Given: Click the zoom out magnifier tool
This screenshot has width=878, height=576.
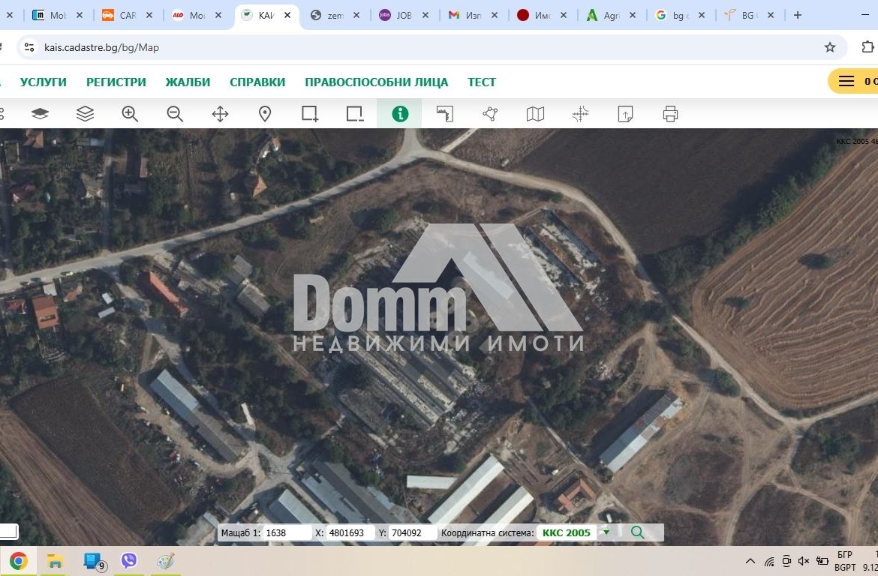Looking at the screenshot, I should tap(176, 114).
